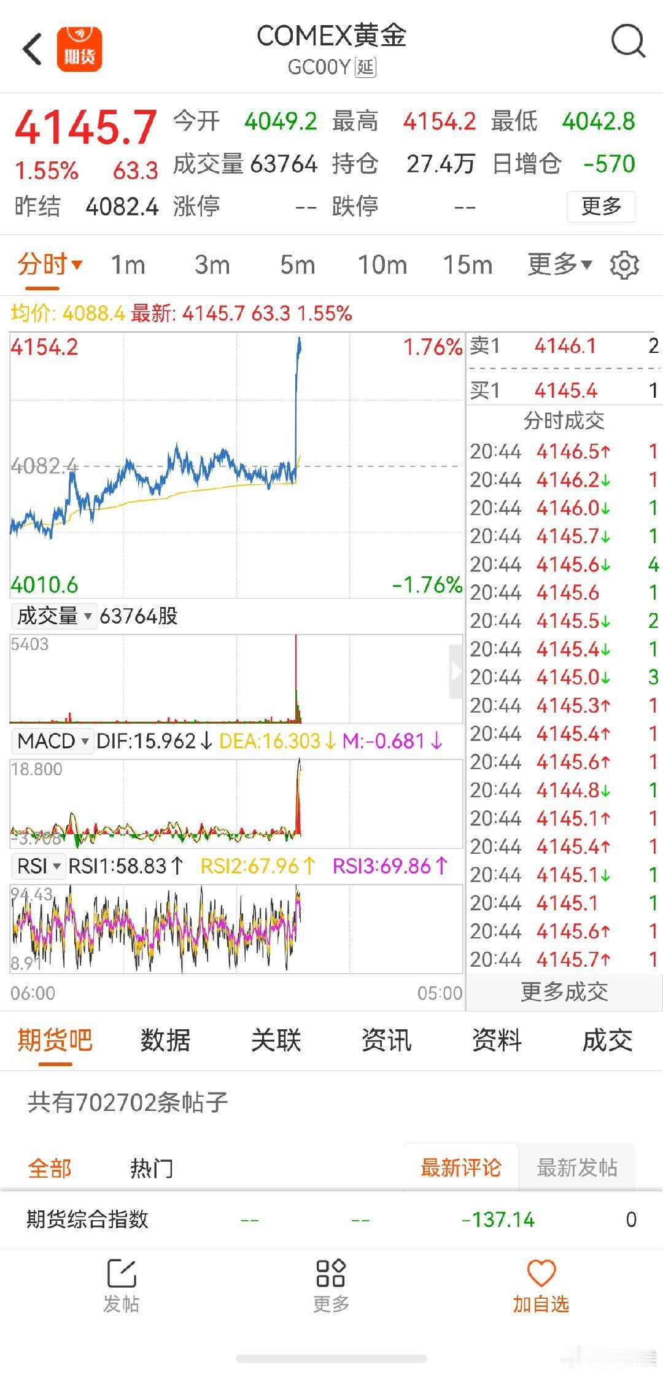Click the 更多 quote details button
Image resolution: width=663 pixels, height=1373 pixels.
tap(601, 206)
